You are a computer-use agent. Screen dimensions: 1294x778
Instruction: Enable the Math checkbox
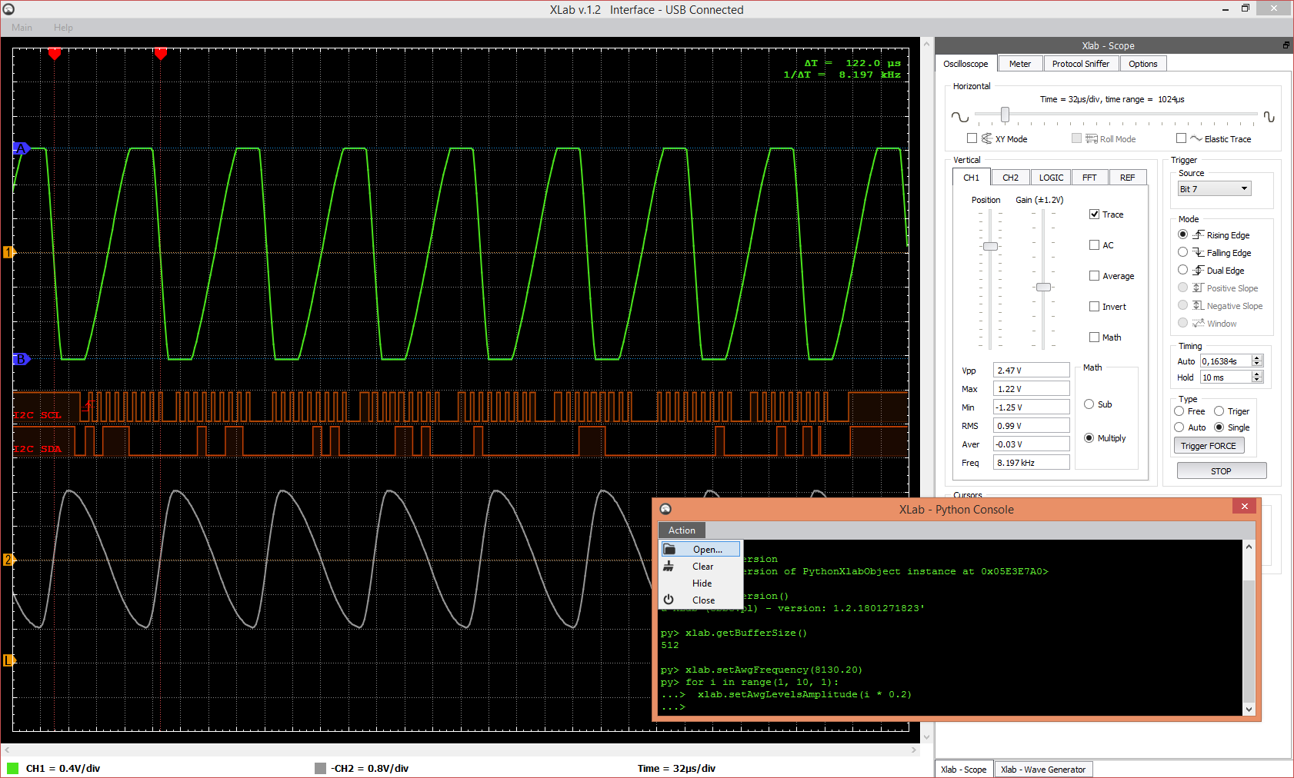point(1094,337)
